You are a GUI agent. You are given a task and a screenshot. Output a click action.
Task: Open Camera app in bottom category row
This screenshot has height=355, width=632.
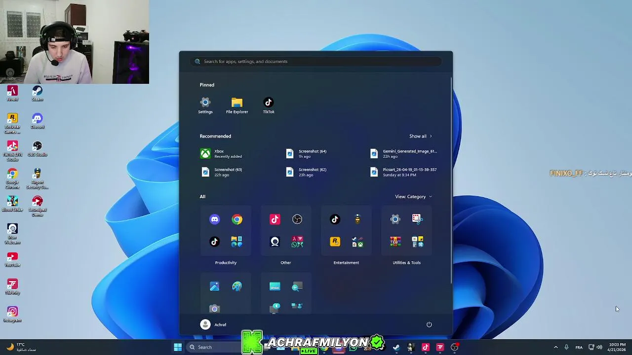[x=214, y=309]
